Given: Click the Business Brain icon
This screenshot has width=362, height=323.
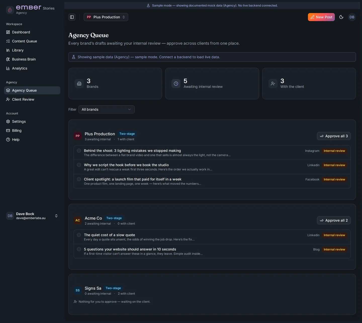Looking at the screenshot, I should tap(8, 59).
